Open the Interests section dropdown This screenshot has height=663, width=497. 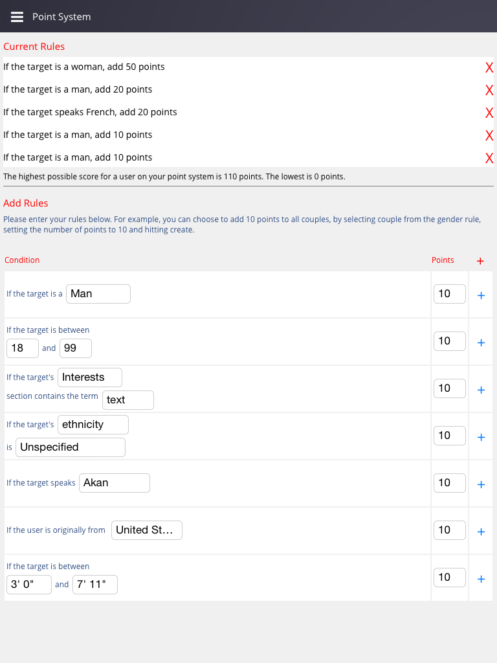coord(90,377)
